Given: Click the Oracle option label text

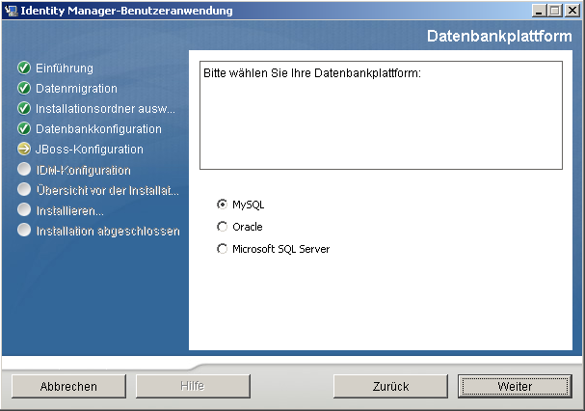Looking at the screenshot, I should click(248, 227).
